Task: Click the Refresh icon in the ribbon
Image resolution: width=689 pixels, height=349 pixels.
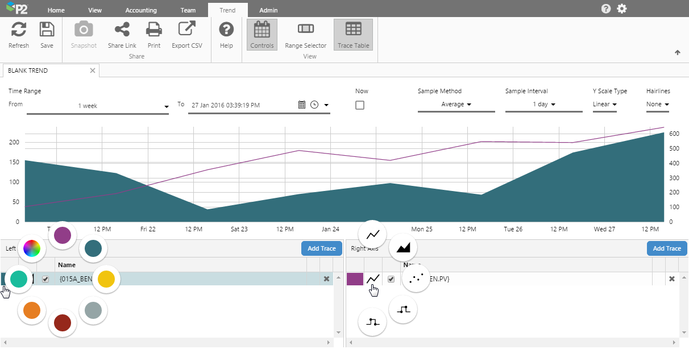Action: pos(19,30)
